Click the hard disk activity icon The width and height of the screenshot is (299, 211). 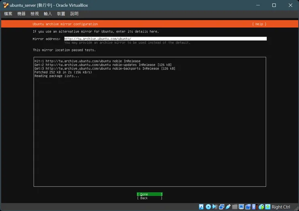[201, 207]
